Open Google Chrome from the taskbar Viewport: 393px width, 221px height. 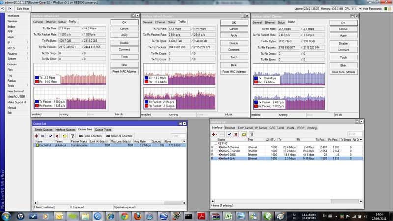point(124,216)
